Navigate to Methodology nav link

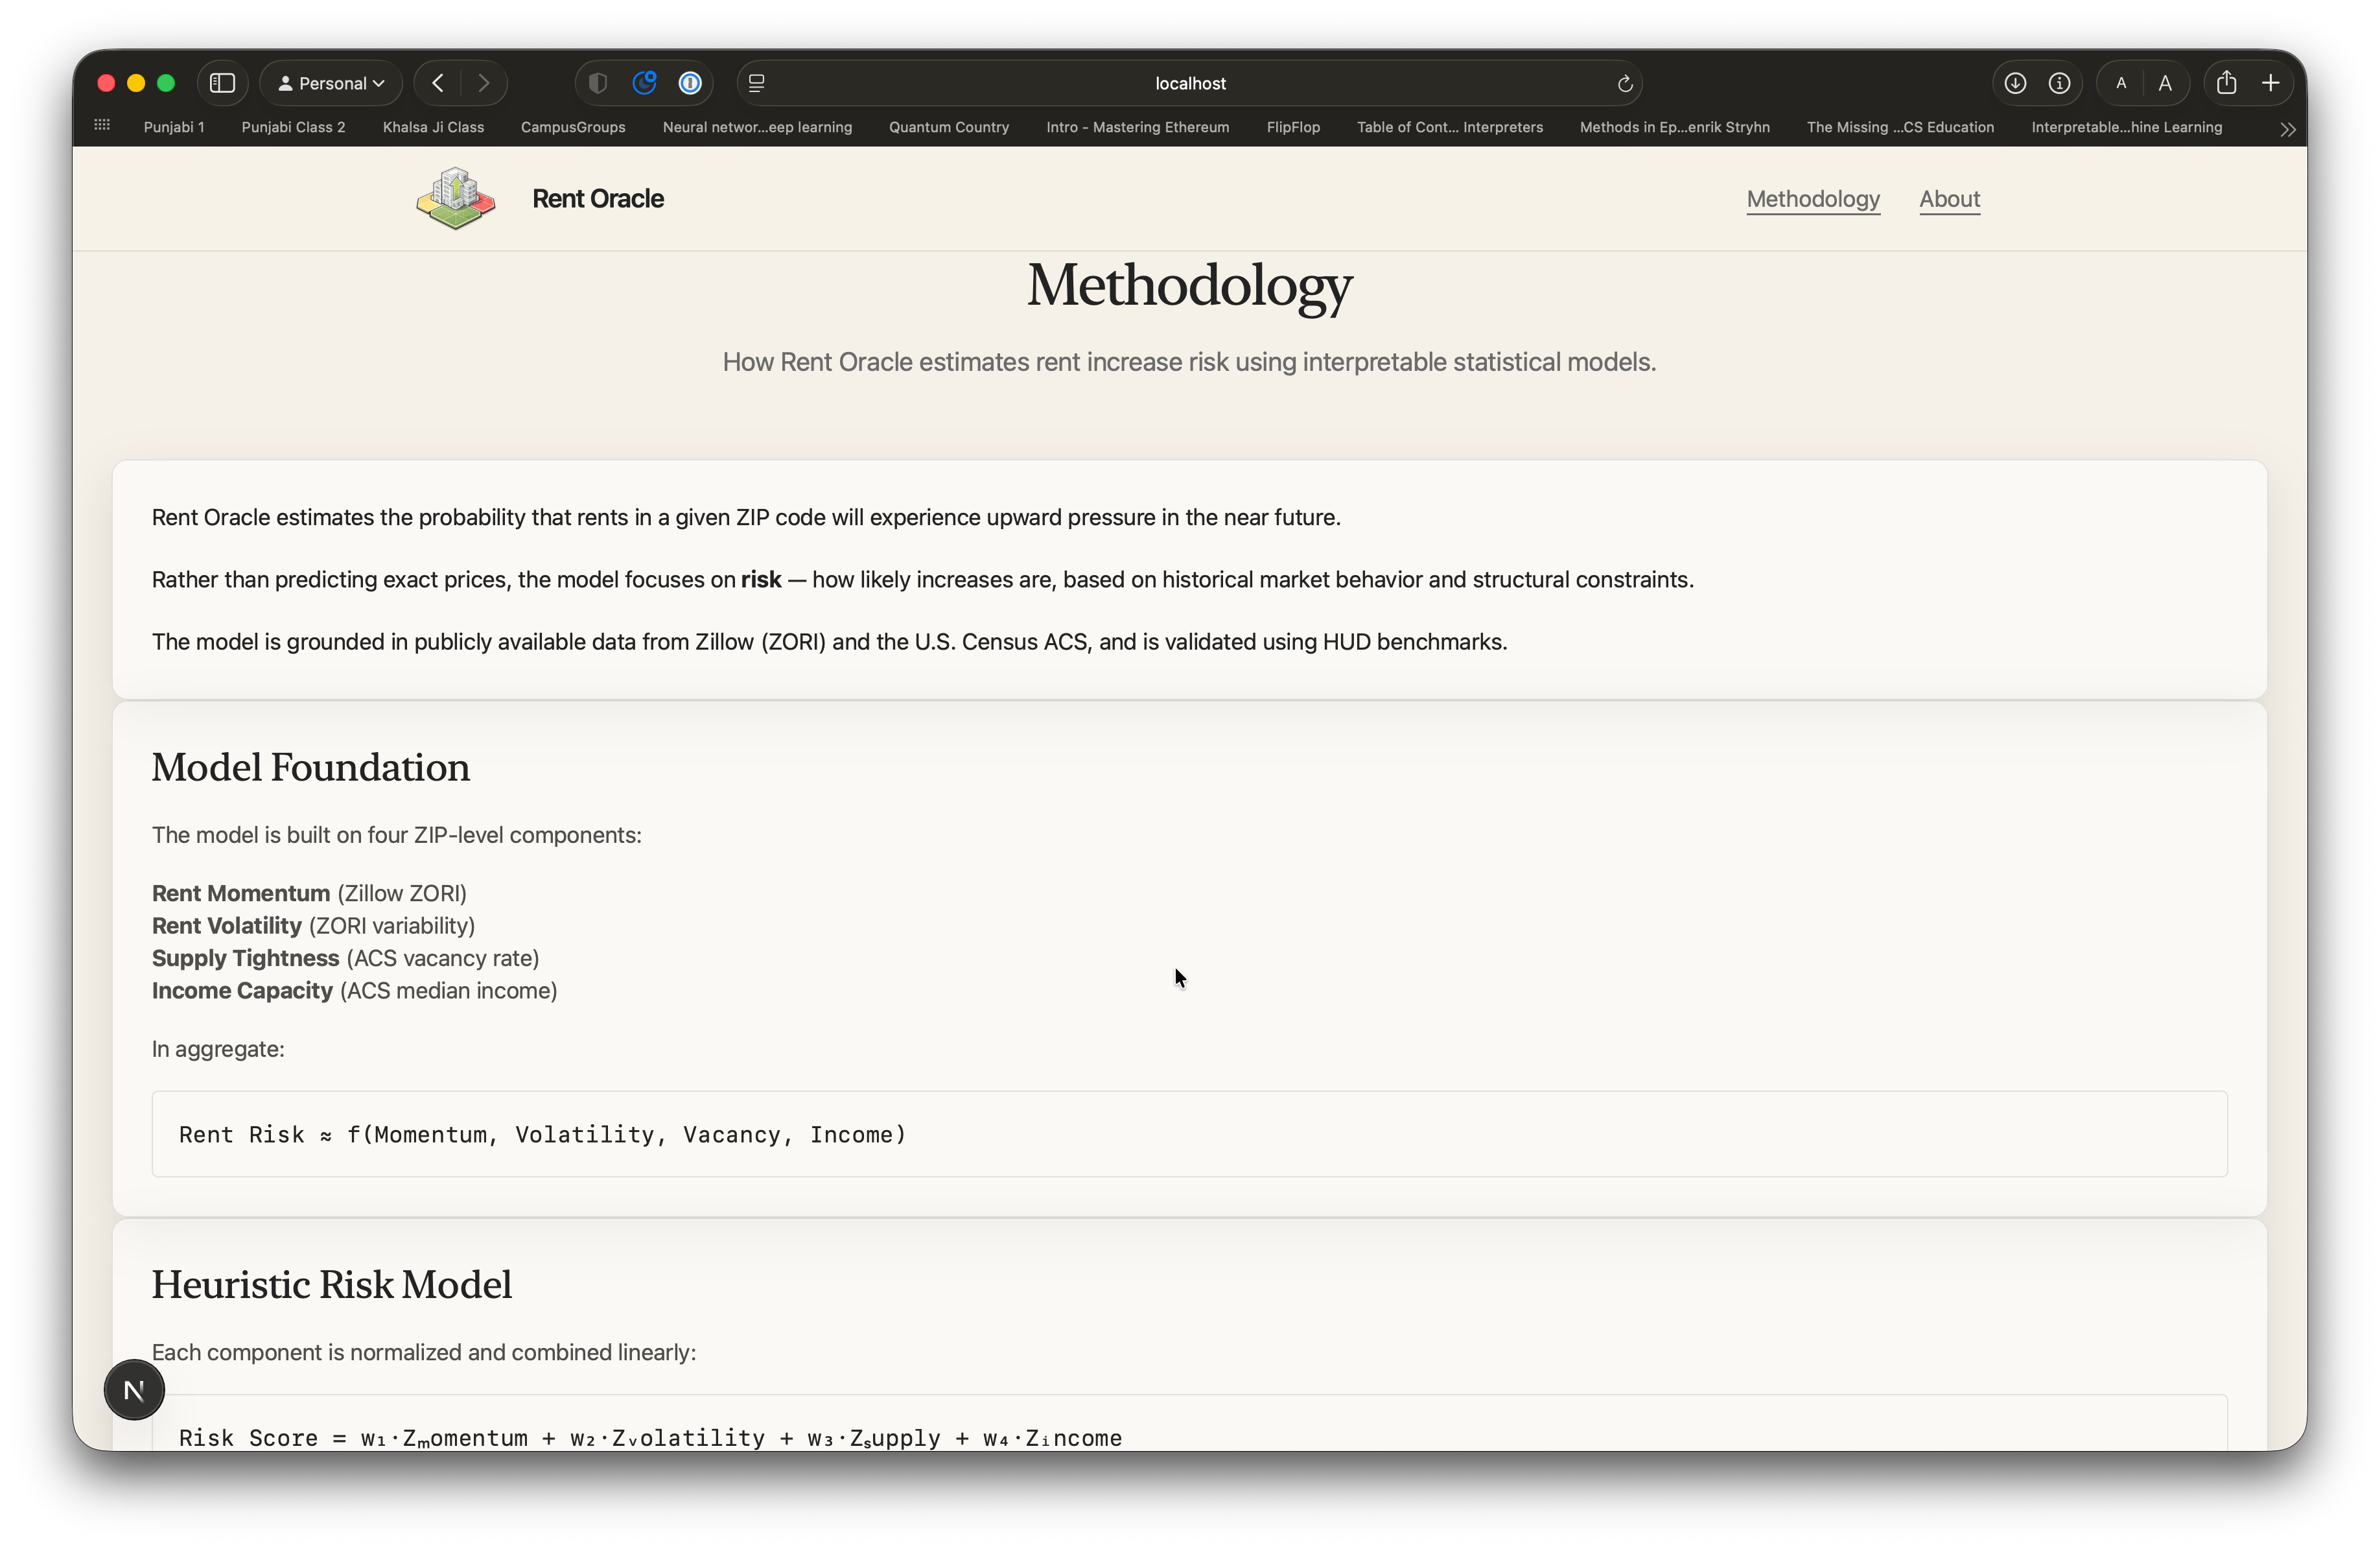point(1812,199)
